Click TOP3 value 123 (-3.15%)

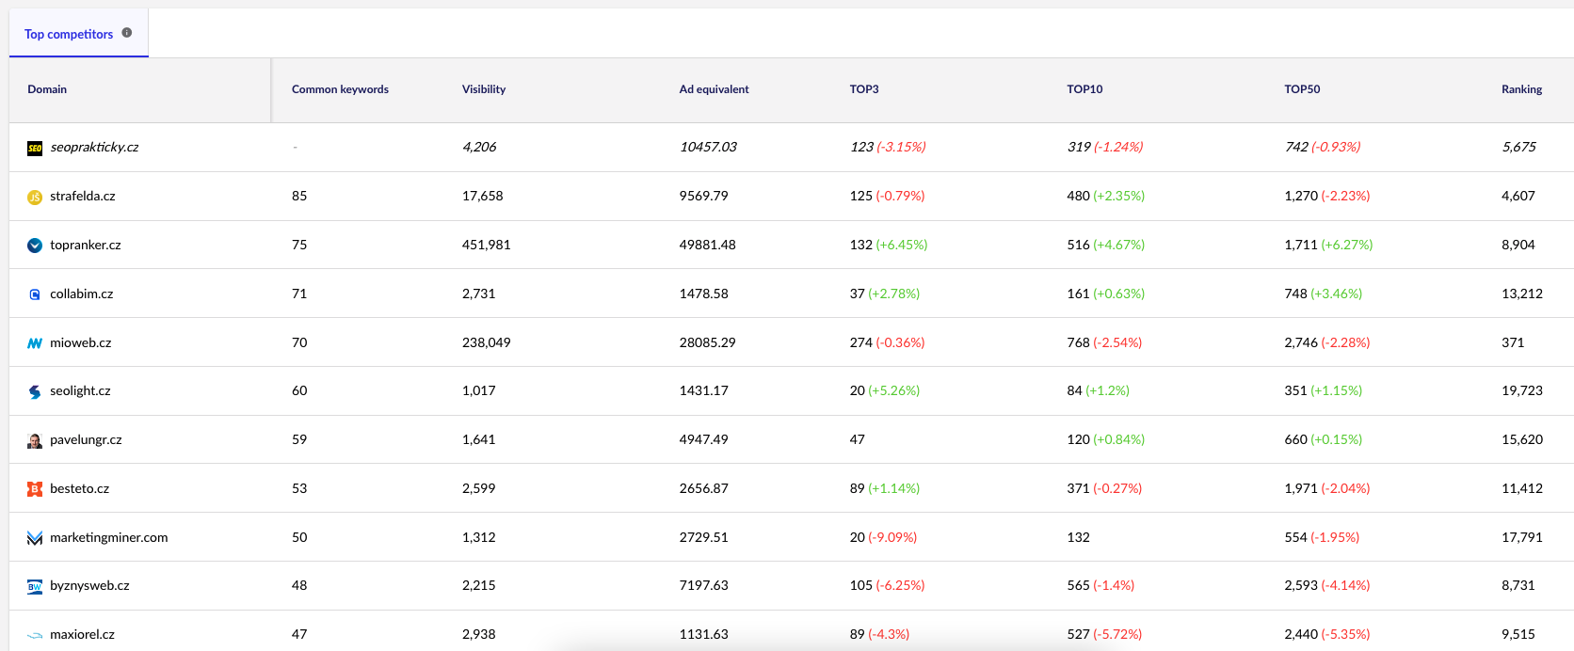888,147
